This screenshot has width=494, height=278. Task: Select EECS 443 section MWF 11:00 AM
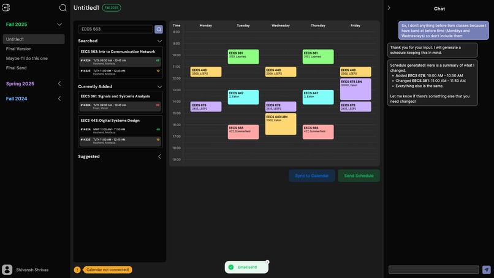pos(120,130)
